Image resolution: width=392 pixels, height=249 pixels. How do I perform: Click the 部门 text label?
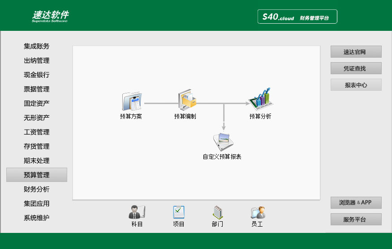(217, 224)
